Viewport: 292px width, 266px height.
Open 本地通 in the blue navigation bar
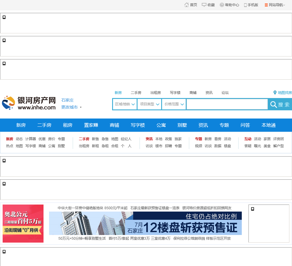click(x=269, y=125)
